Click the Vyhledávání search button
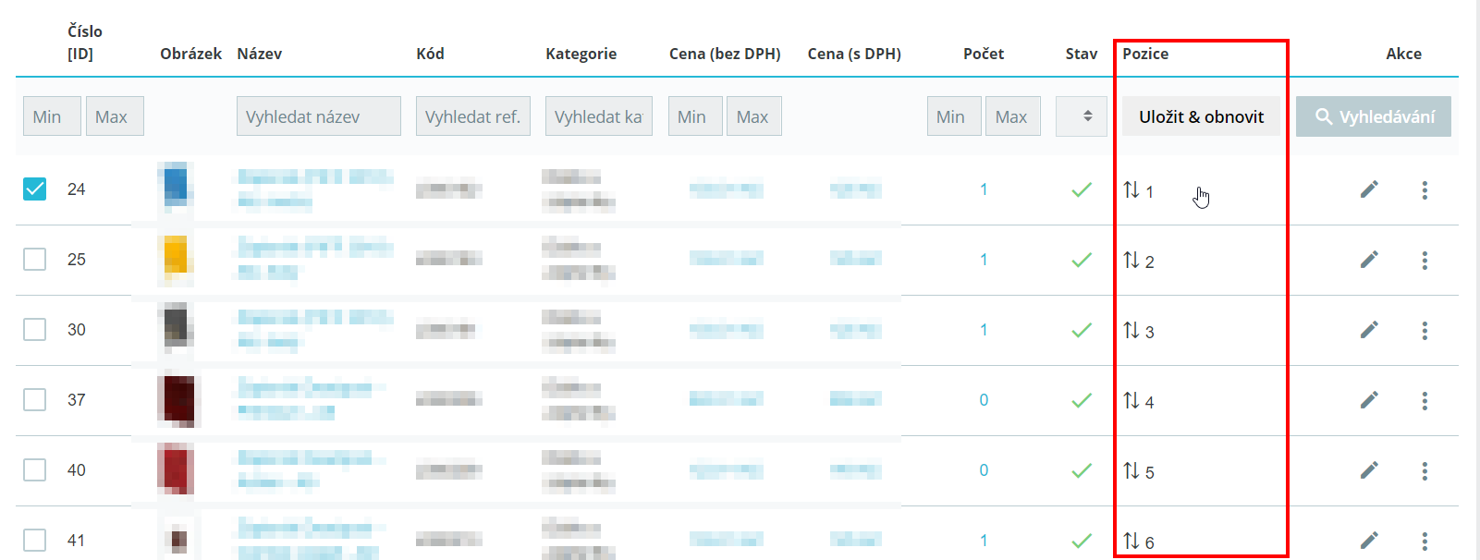The width and height of the screenshot is (1480, 560). [1374, 116]
